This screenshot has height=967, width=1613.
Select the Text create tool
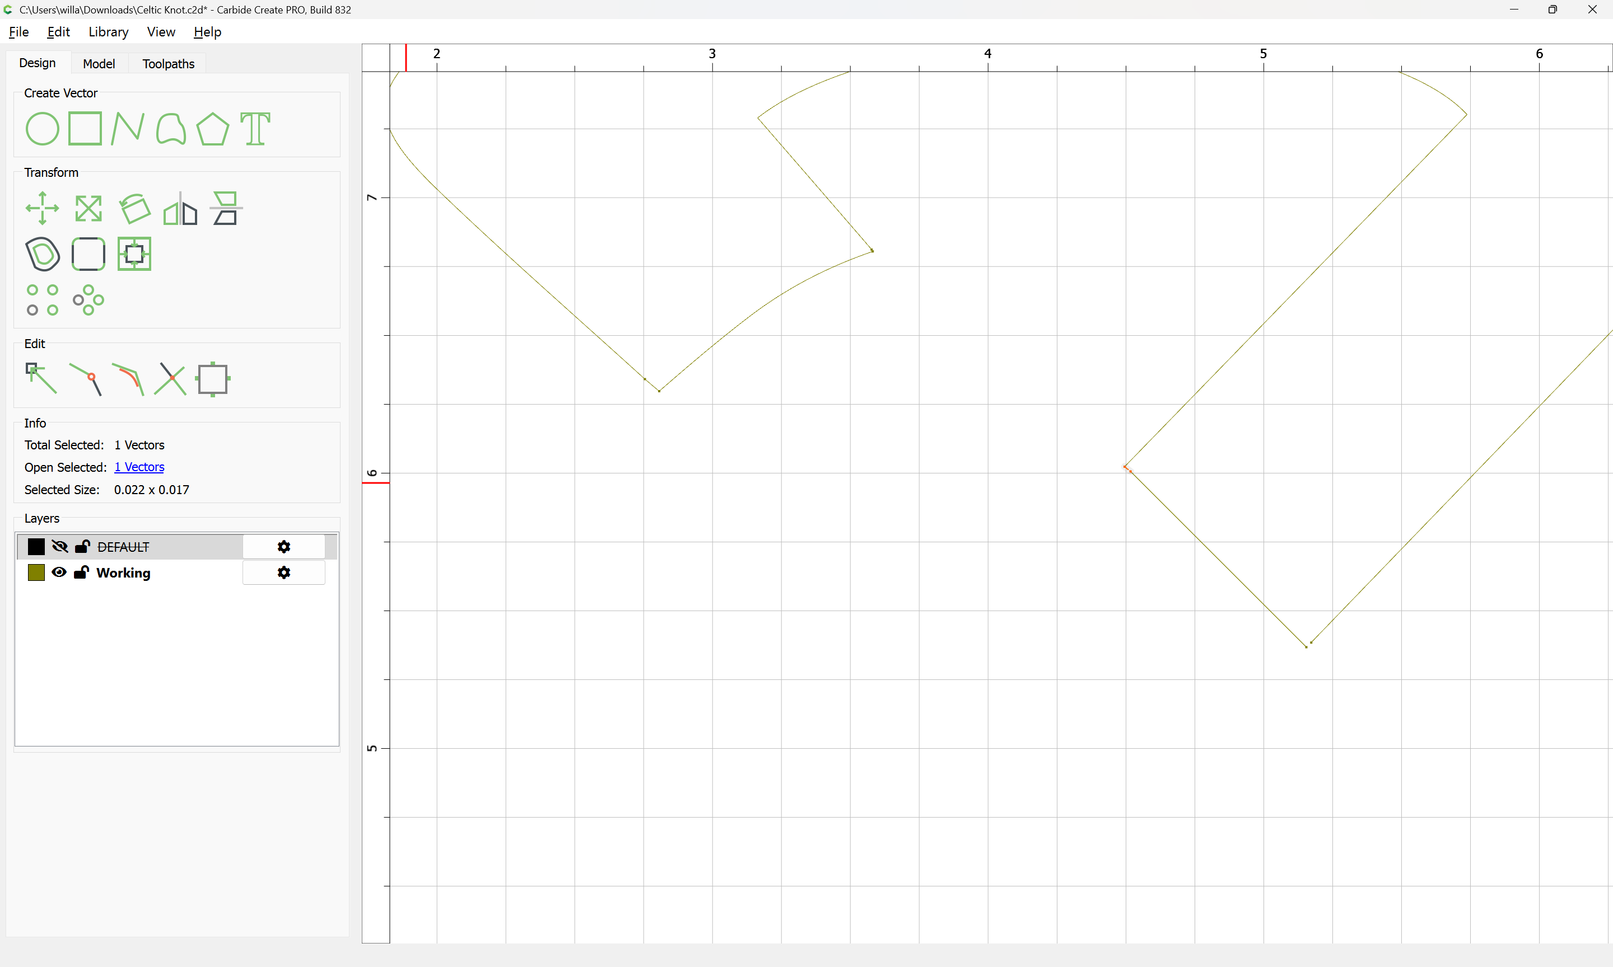pyautogui.click(x=255, y=128)
